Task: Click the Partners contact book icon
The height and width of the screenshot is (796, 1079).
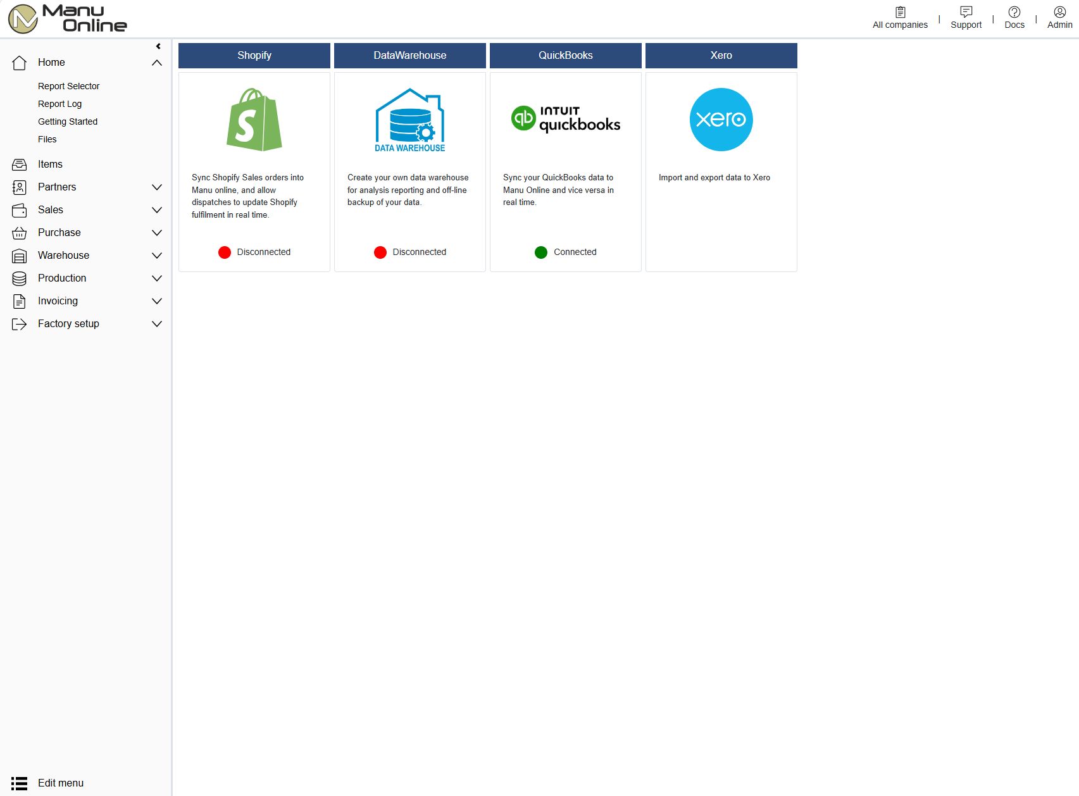Action: coord(20,187)
